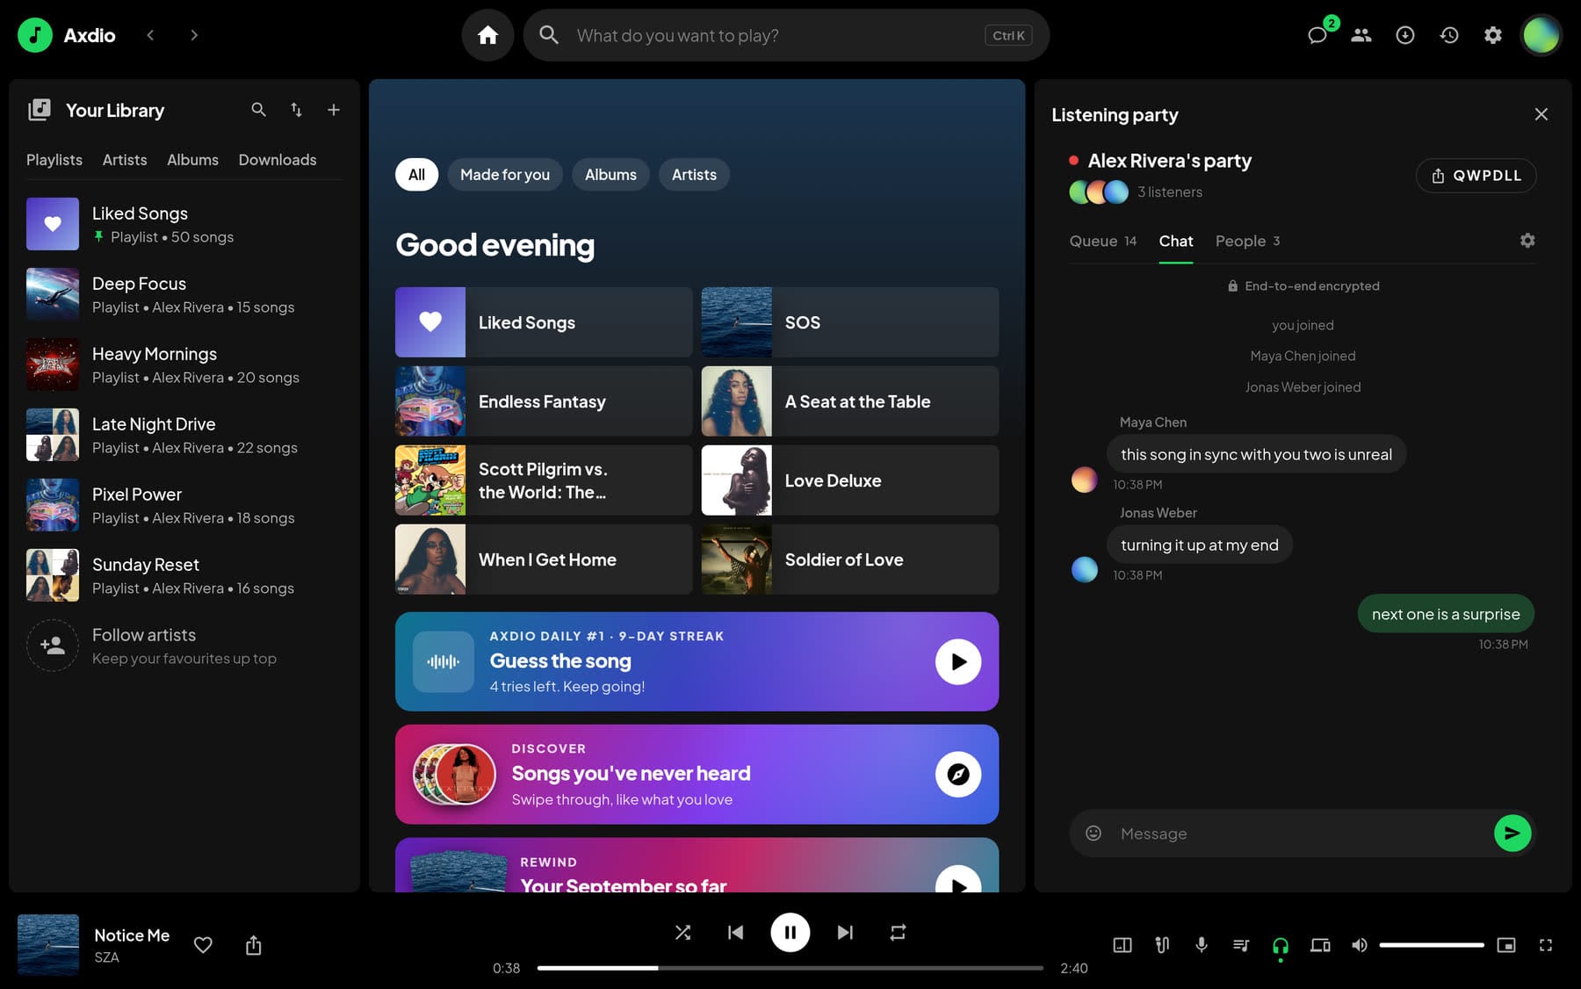Image resolution: width=1581 pixels, height=989 pixels.
Task: Open the play queue icon
Action: 1241,945
